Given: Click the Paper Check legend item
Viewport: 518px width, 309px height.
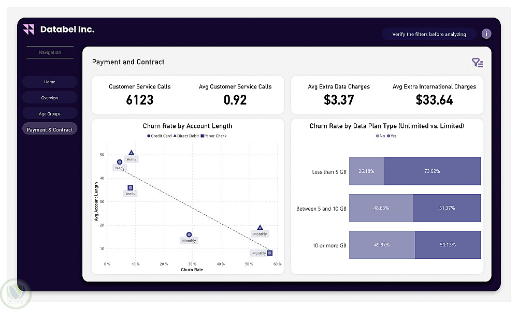Looking at the screenshot, I should [x=214, y=136].
